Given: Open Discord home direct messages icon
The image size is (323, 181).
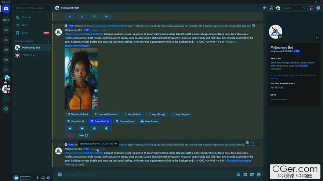Looking at the screenshot, I should coord(6,9).
